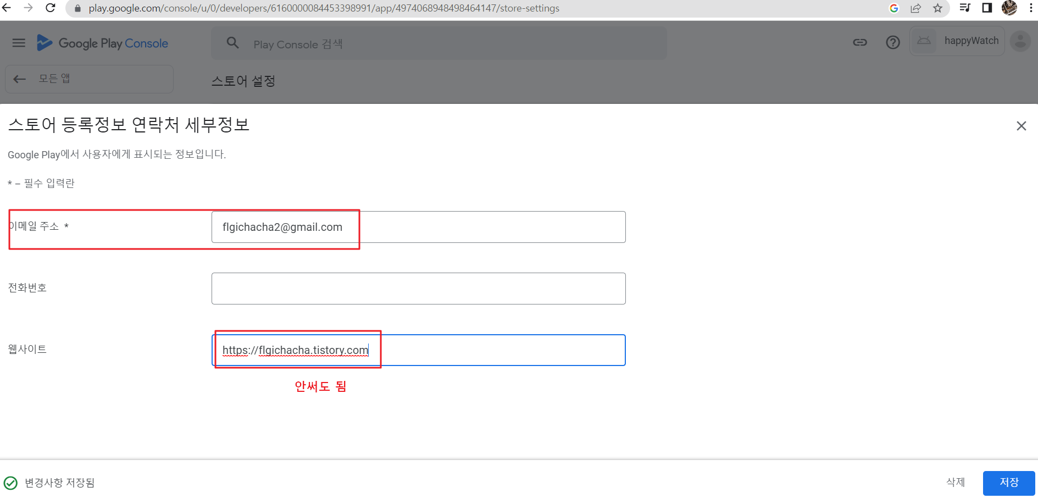The width and height of the screenshot is (1038, 504).
Task: Close the contact details dialog
Action: click(x=1022, y=126)
